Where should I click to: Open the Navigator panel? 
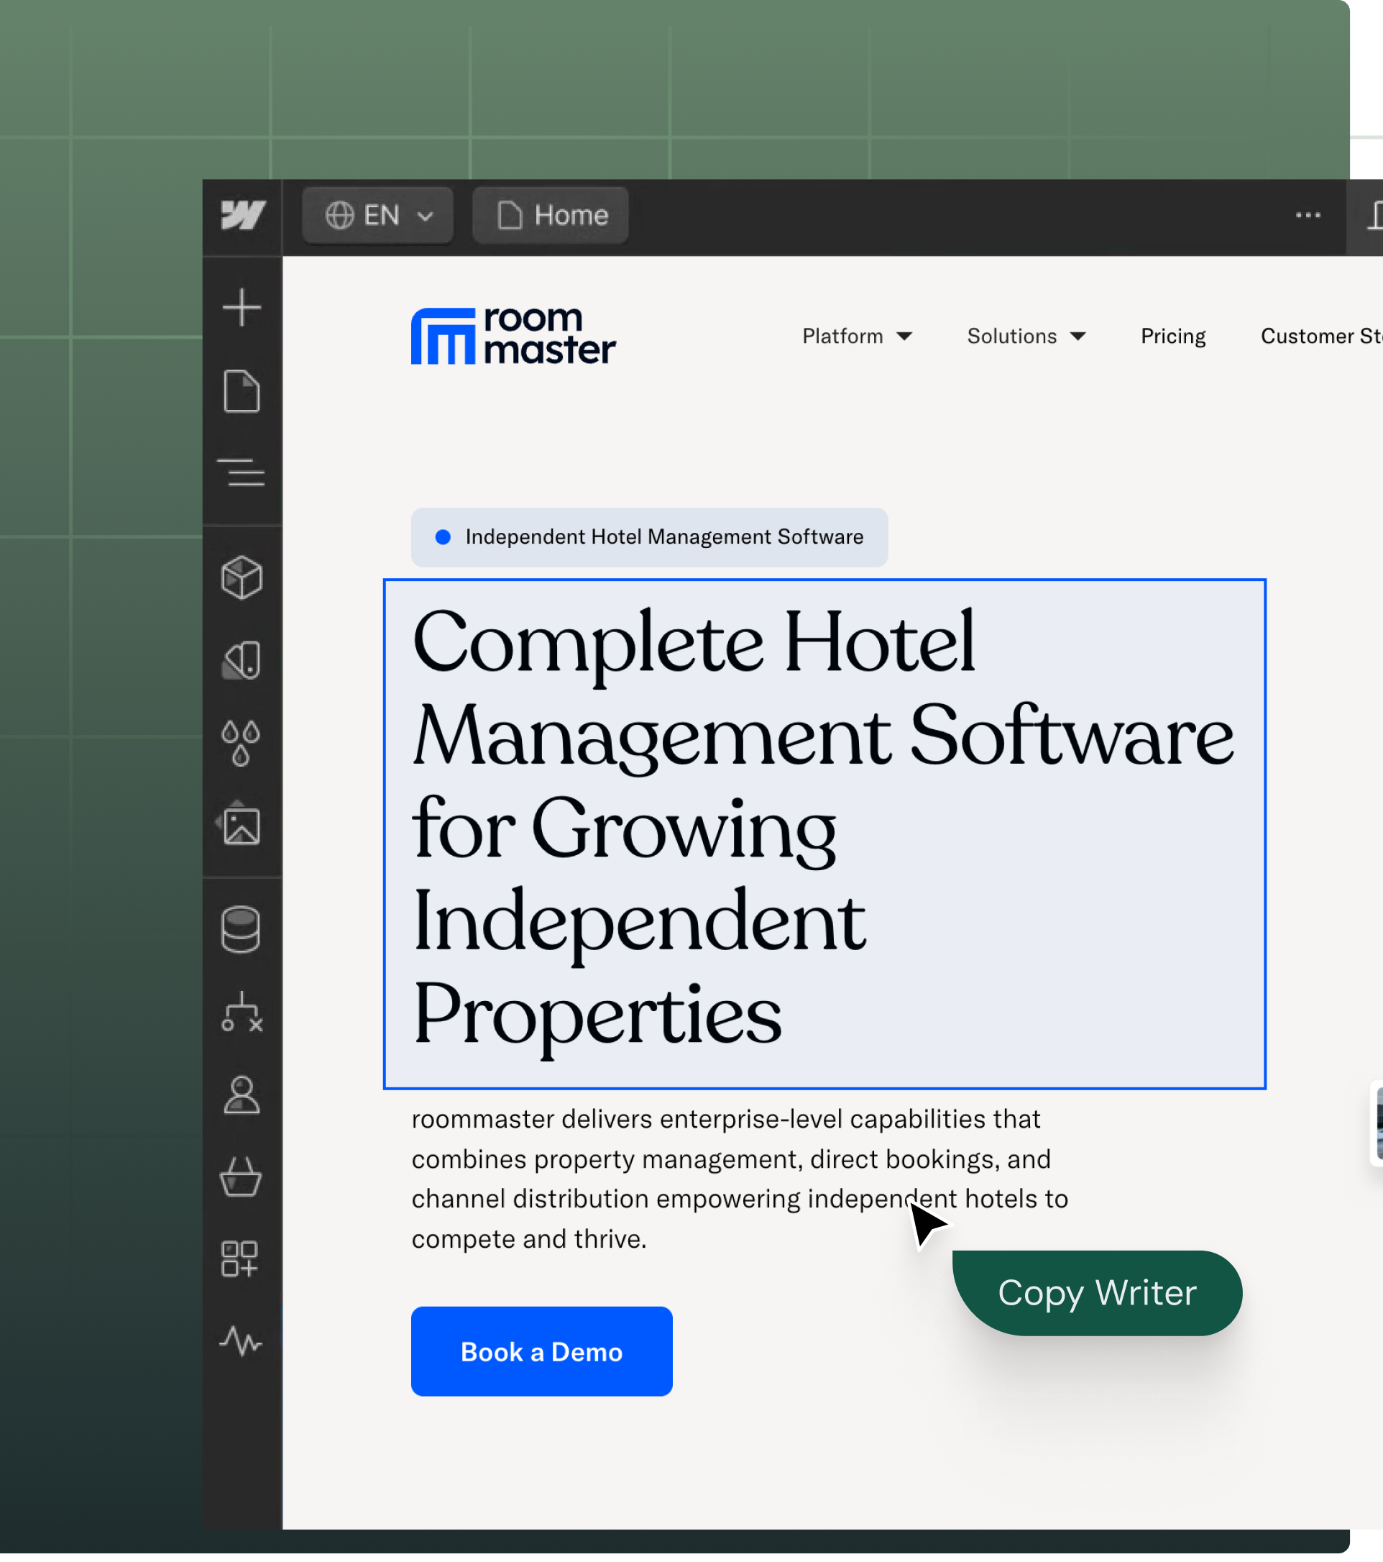pyautogui.click(x=242, y=473)
